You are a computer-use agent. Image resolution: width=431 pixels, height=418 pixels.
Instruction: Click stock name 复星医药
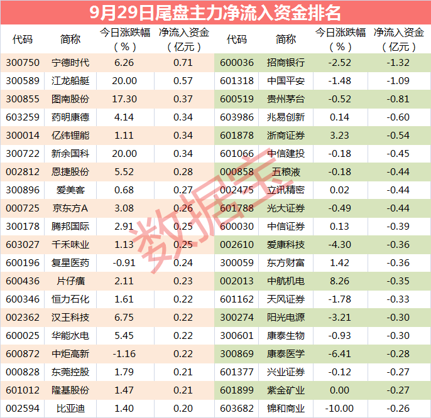pos(70,263)
